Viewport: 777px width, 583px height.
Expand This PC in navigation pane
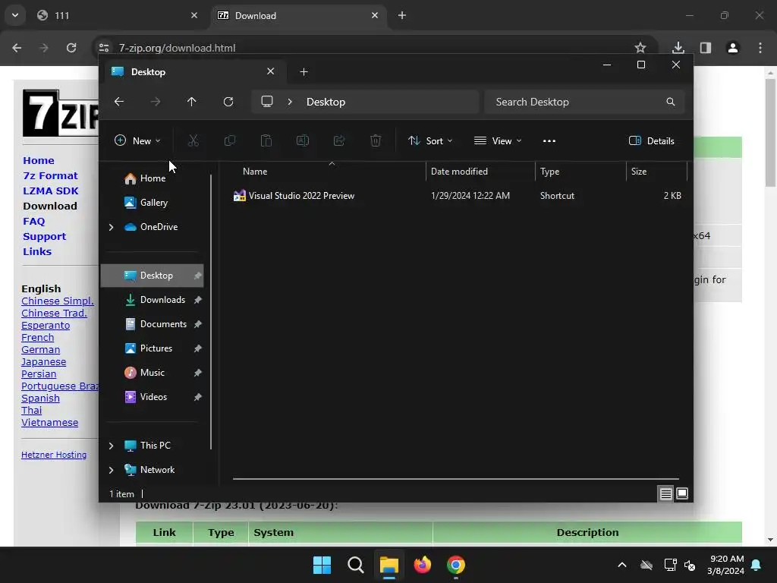(111, 446)
